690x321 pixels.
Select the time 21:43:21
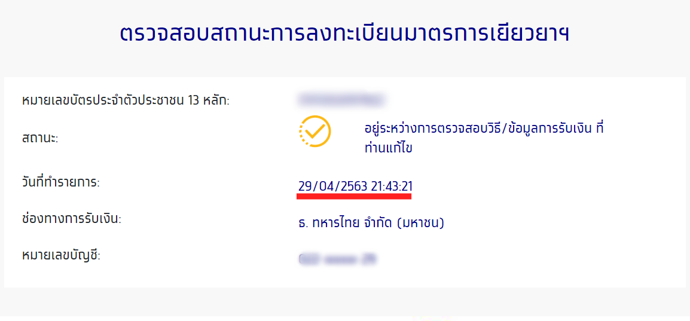click(392, 186)
